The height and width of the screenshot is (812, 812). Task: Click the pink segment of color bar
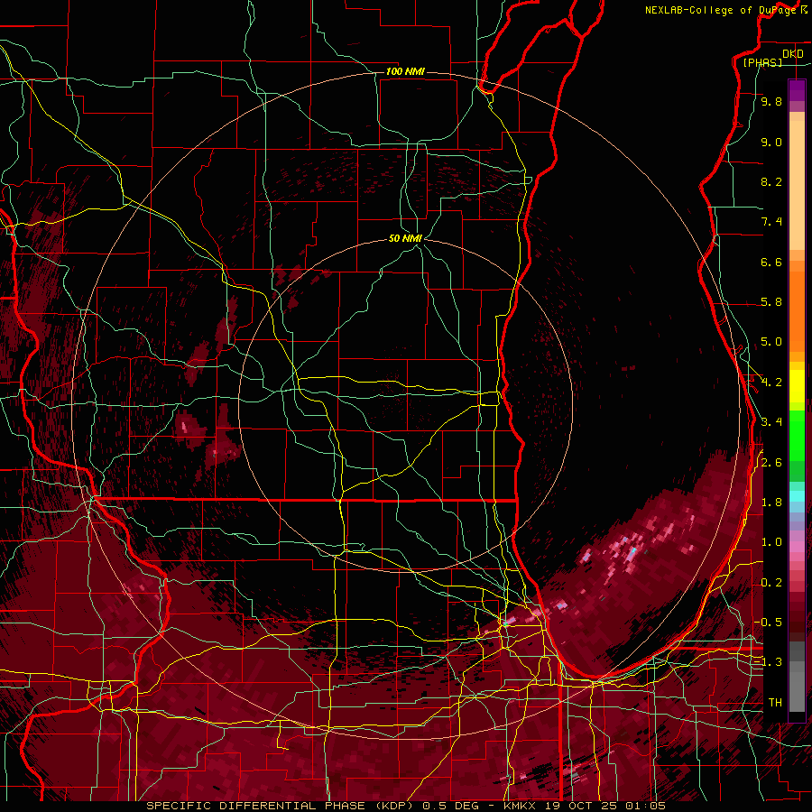[797, 545]
